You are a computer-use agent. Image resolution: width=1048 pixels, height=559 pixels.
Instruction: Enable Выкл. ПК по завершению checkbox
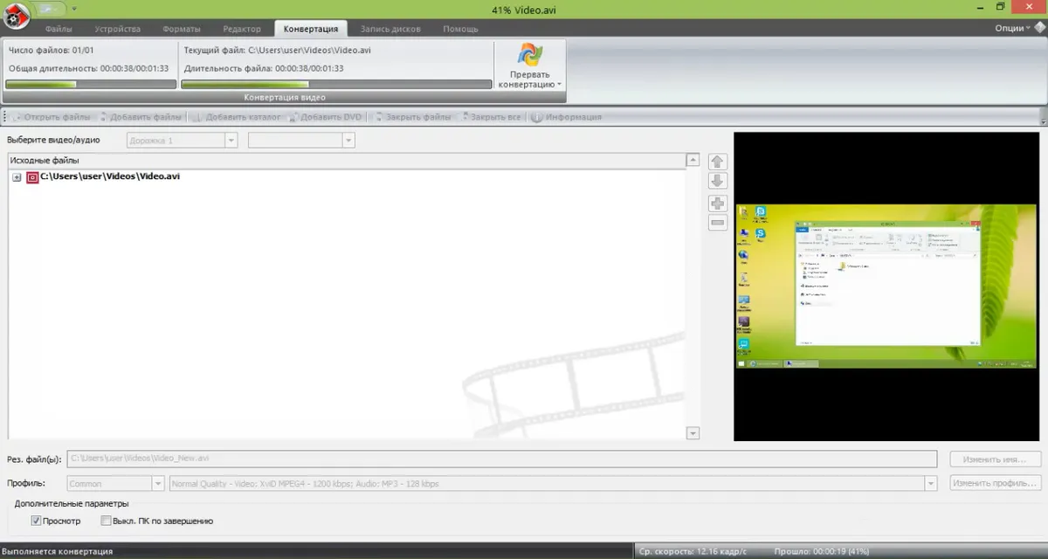[106, 521]
